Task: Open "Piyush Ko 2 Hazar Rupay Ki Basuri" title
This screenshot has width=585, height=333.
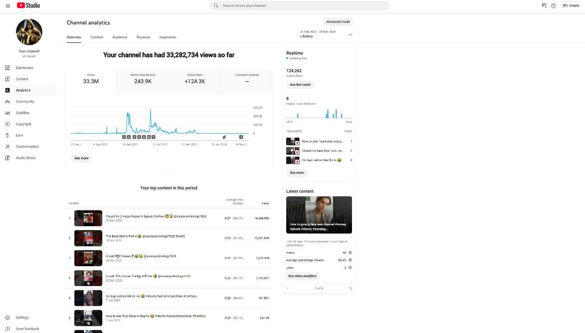Action: click(156, 216)
